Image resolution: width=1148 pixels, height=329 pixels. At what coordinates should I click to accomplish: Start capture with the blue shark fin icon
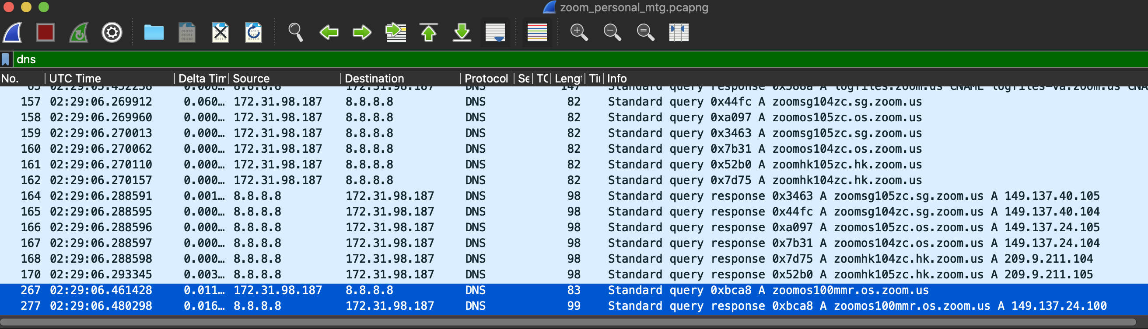pos(13,32)
